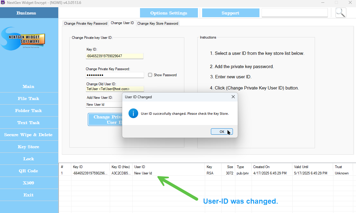Viewport: 356px width, 213px height.
Task: Click the Type column header
Action: pyautogui.click(x=243, y=167)
